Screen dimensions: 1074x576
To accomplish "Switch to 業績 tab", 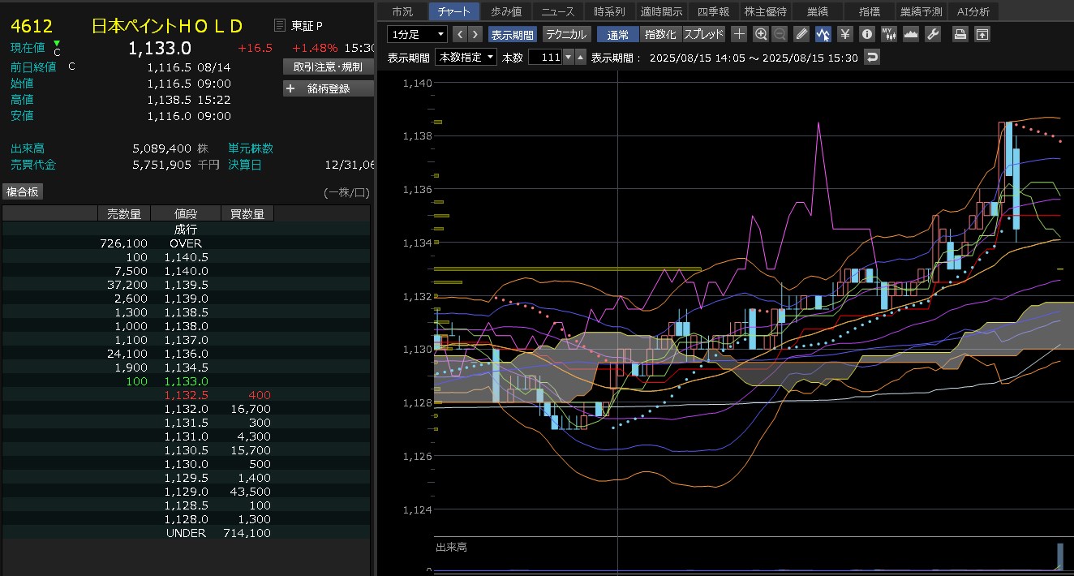I will 817,11.
